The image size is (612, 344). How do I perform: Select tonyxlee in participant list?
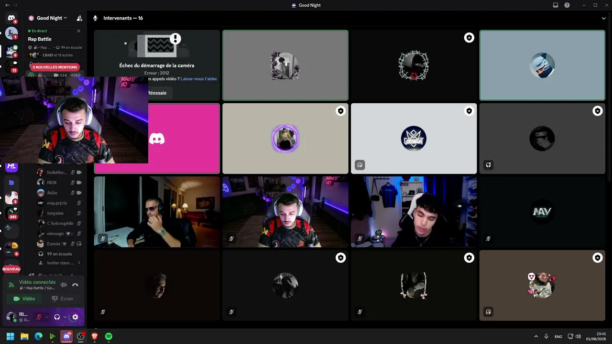(59, 213)
